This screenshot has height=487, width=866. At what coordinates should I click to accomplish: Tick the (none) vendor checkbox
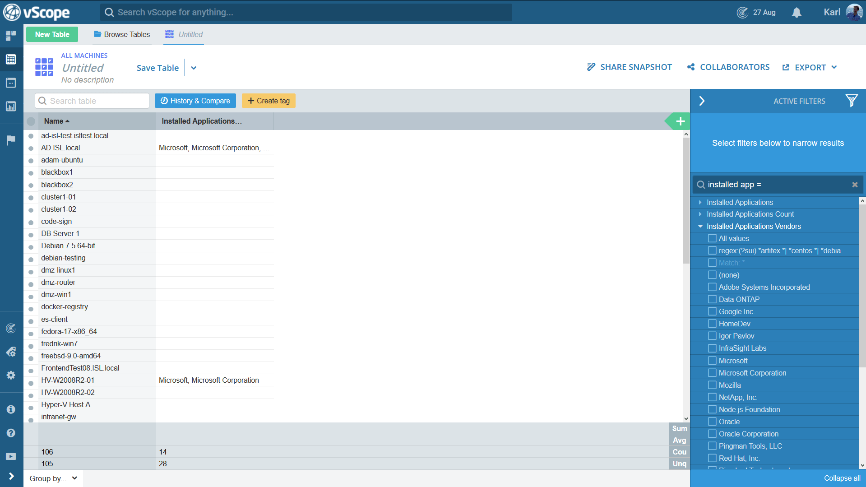click(712, 275)
